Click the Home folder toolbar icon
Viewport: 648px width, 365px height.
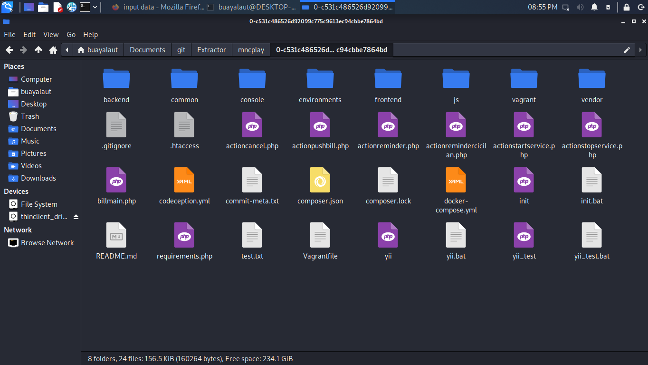click(x=53, y=50)
